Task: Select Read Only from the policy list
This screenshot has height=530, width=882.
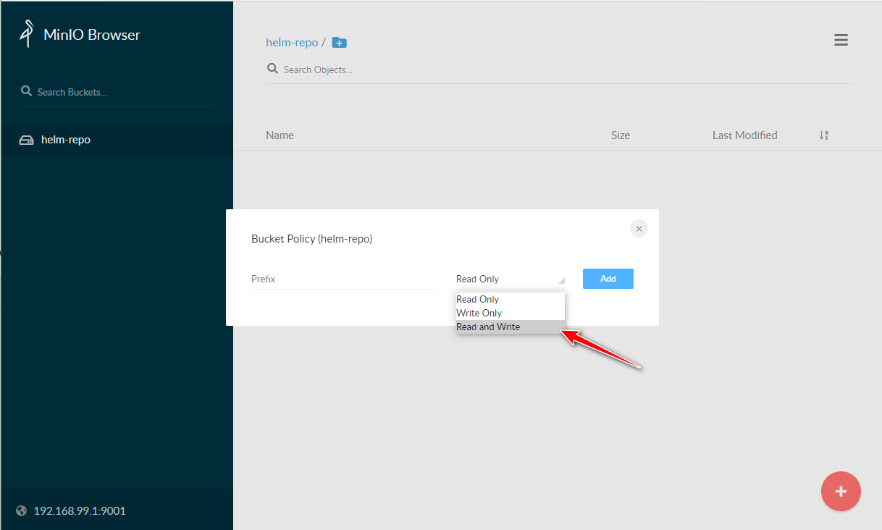Action: [478, 299]
